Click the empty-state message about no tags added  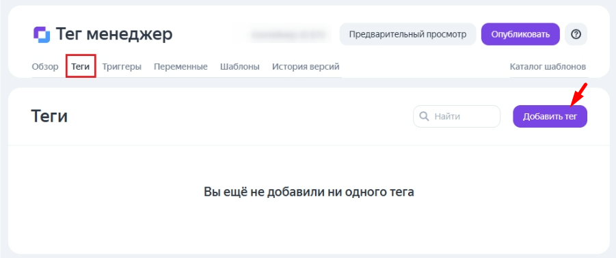[x=309, y=192]
